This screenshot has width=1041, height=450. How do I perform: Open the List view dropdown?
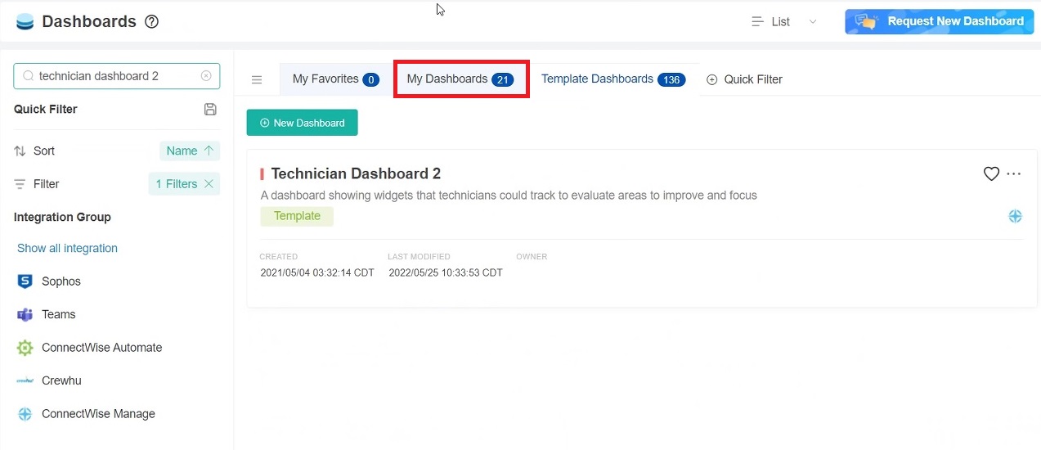[x=783, y=22]
